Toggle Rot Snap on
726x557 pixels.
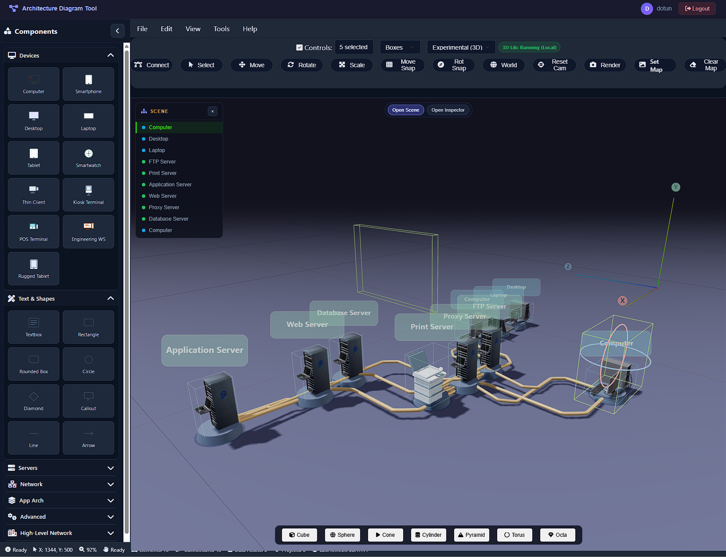tap(453, 65)
